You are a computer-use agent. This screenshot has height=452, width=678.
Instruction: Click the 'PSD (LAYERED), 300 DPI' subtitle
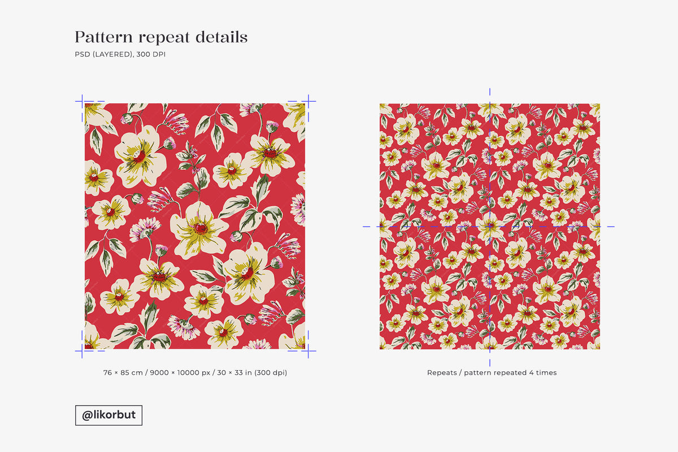point(120,55)
